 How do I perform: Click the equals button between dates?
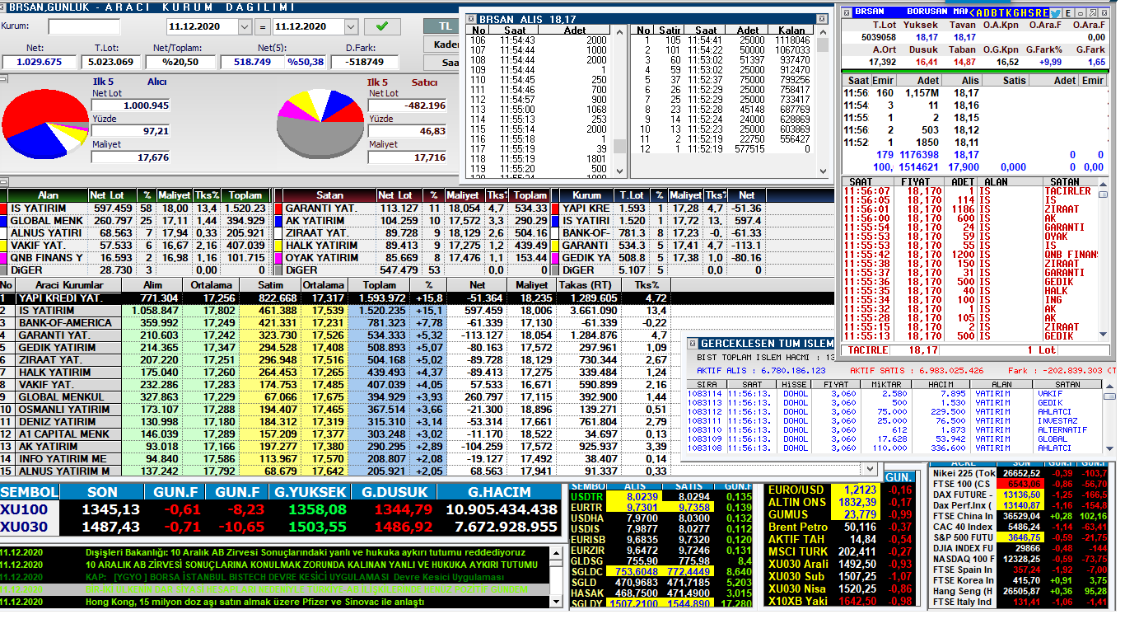262,26
